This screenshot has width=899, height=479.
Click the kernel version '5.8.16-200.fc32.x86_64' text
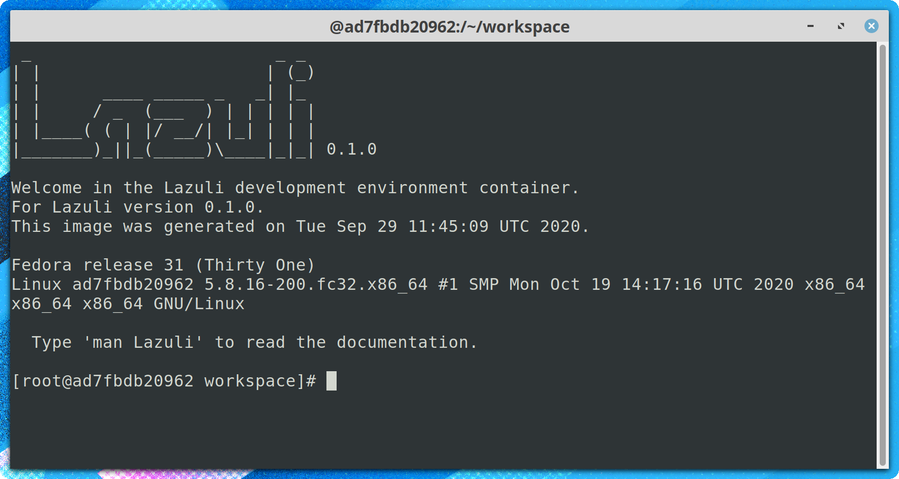coord(316,285)
